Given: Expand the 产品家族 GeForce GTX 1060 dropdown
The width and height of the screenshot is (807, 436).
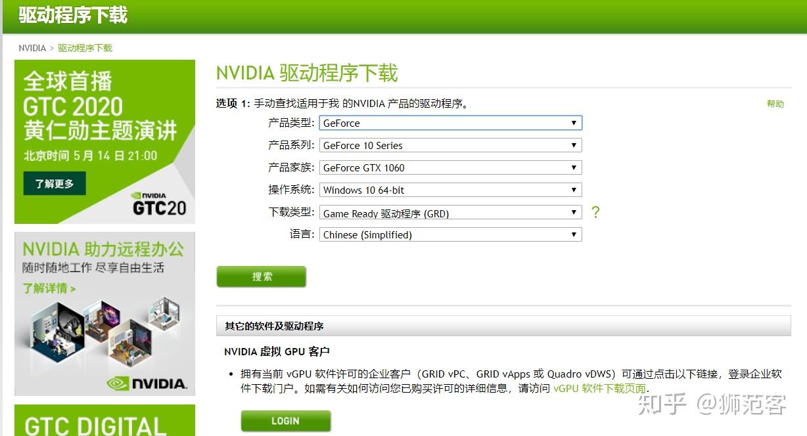Looking at the screenshot, I should coord(450,167).
